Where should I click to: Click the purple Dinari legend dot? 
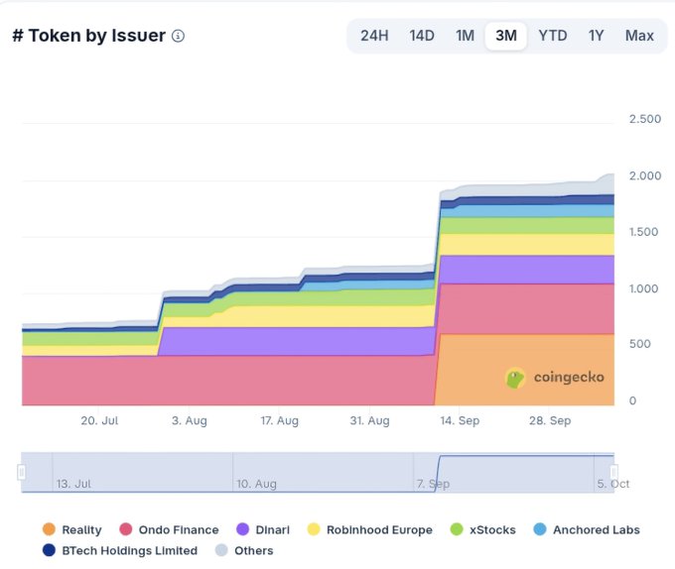243,529
